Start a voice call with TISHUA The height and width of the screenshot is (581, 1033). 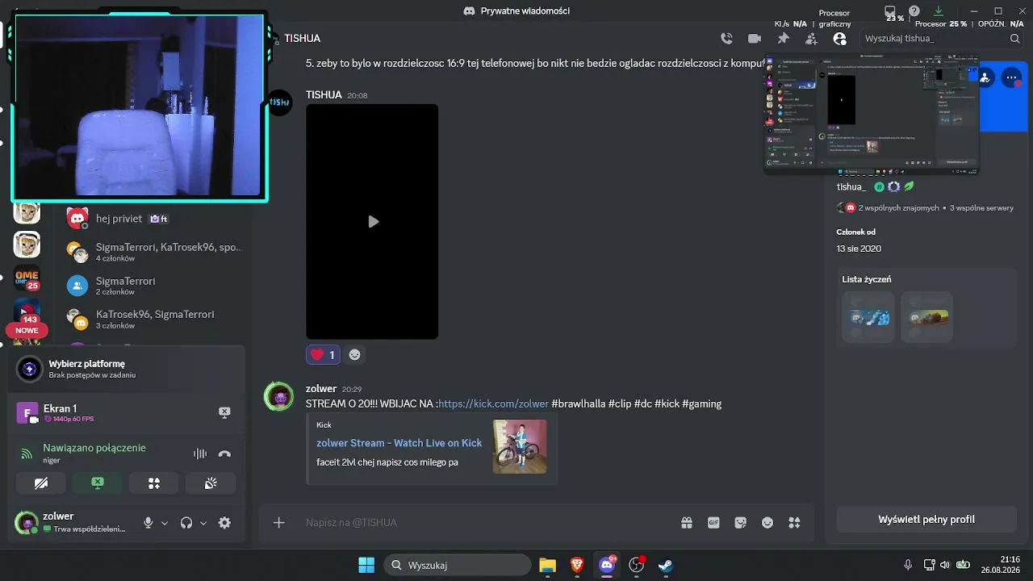(x=726, y=39)
